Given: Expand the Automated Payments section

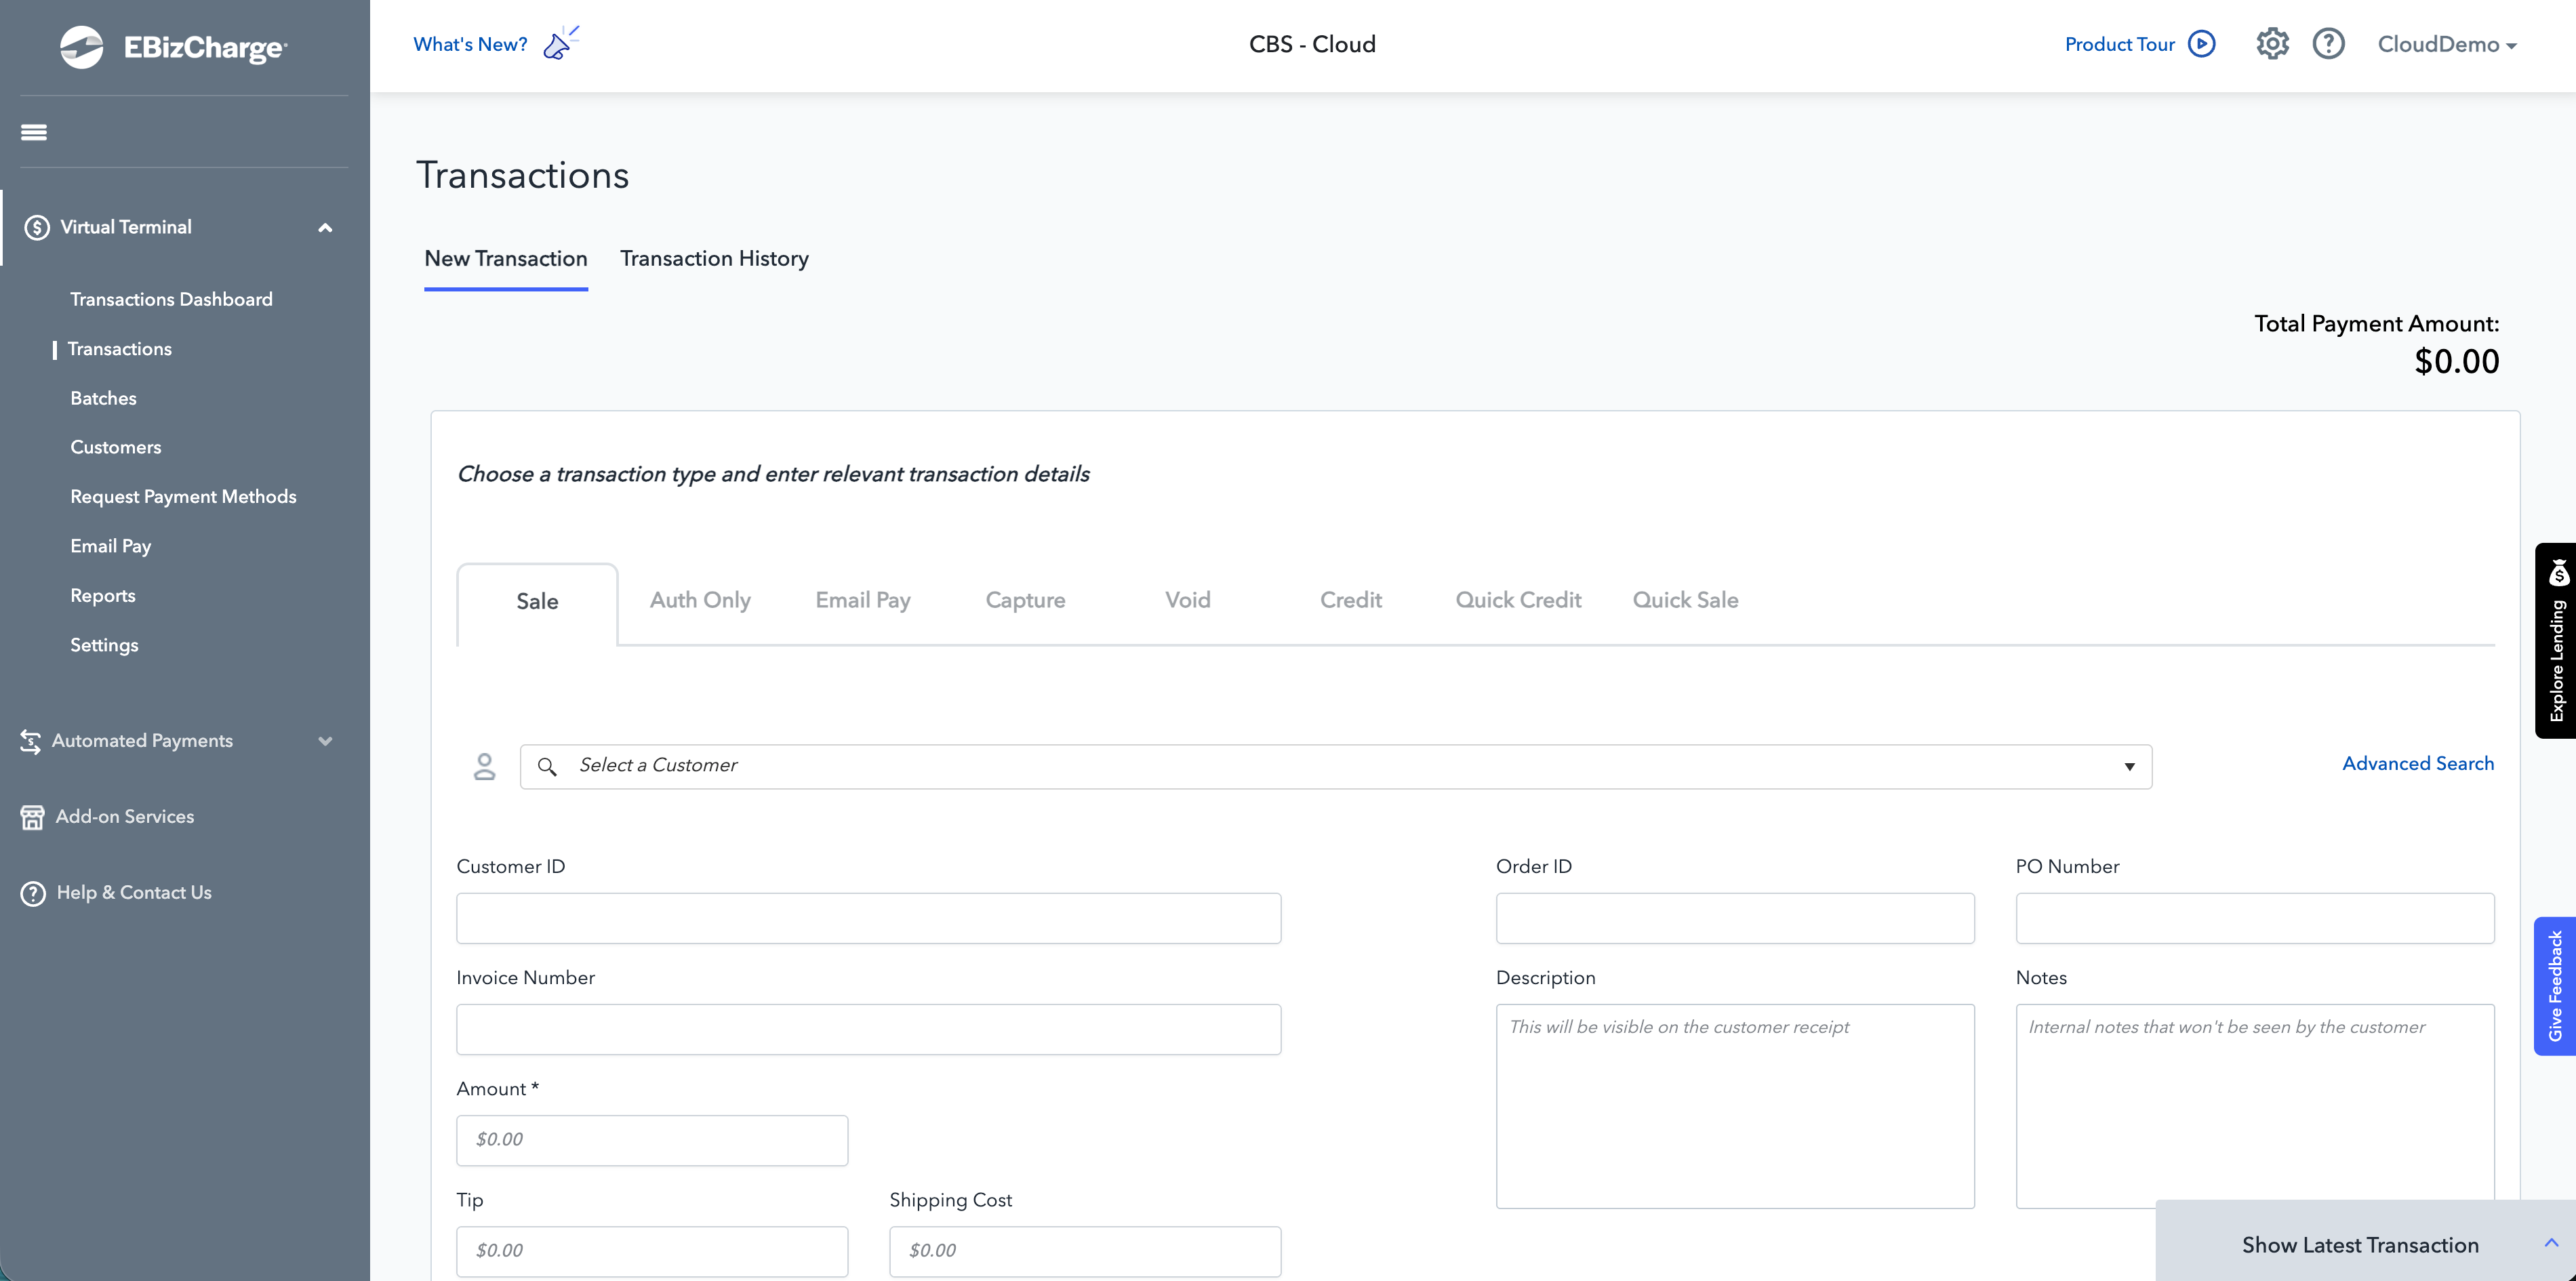Looking at the screenshot, I should (325, 741).
